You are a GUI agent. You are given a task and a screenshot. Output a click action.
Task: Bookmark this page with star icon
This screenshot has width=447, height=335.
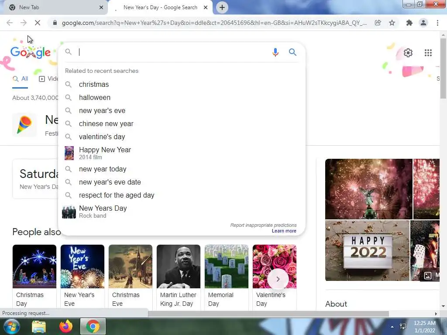(x=392, y=23)
